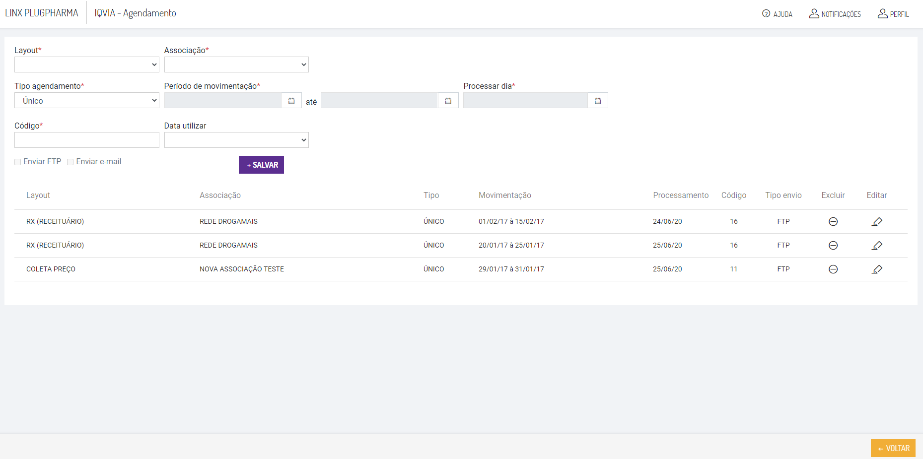Delete the RX schedule processed 24/06/20

point(833,222)
